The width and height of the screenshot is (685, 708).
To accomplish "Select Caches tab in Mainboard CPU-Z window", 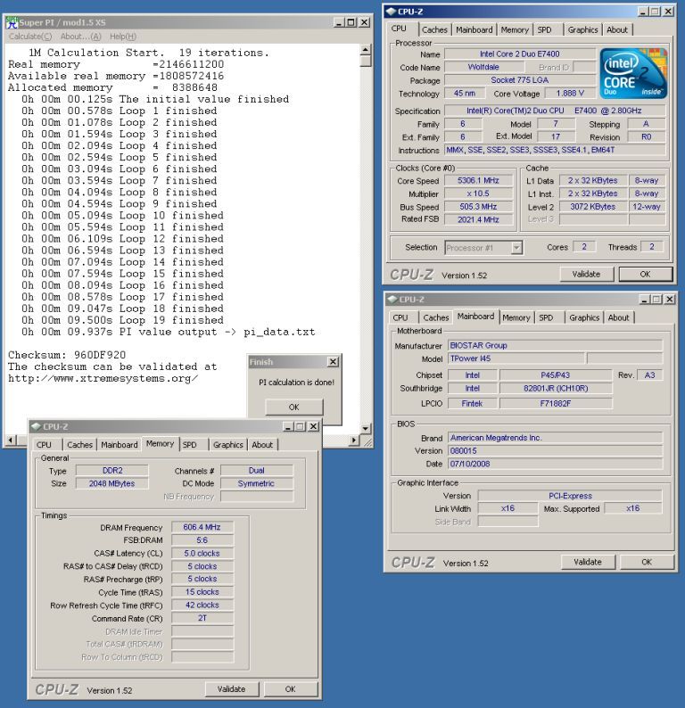I will tap(436, 317).
